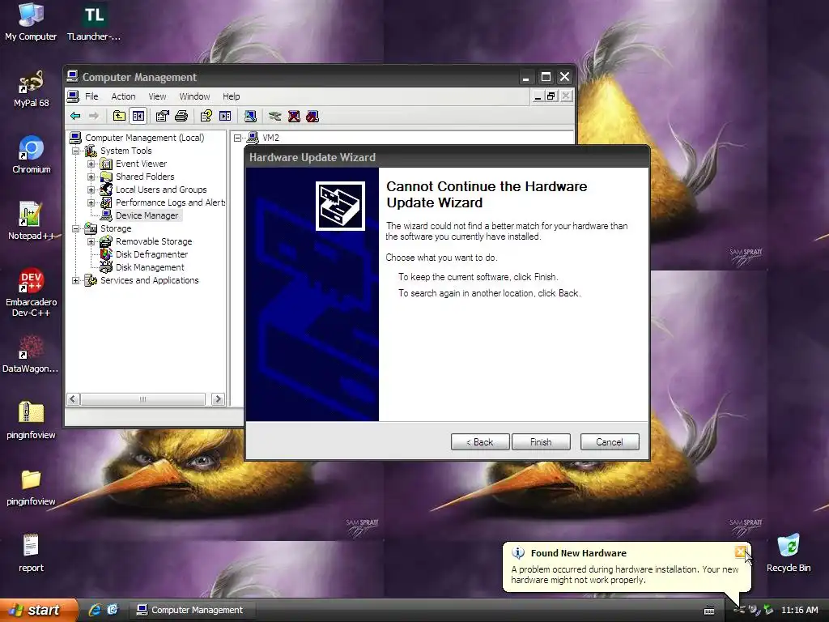This screenshot has width=829, height=622.
Task: Expand the Event Viewer tree node
Action: 91,164
